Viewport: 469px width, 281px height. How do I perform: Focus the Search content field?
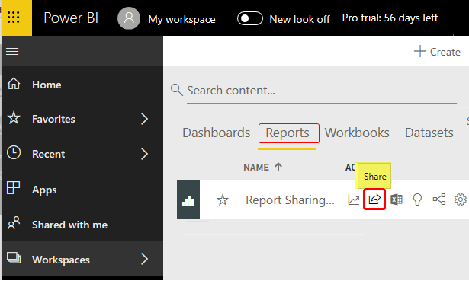tap(322, 91)
